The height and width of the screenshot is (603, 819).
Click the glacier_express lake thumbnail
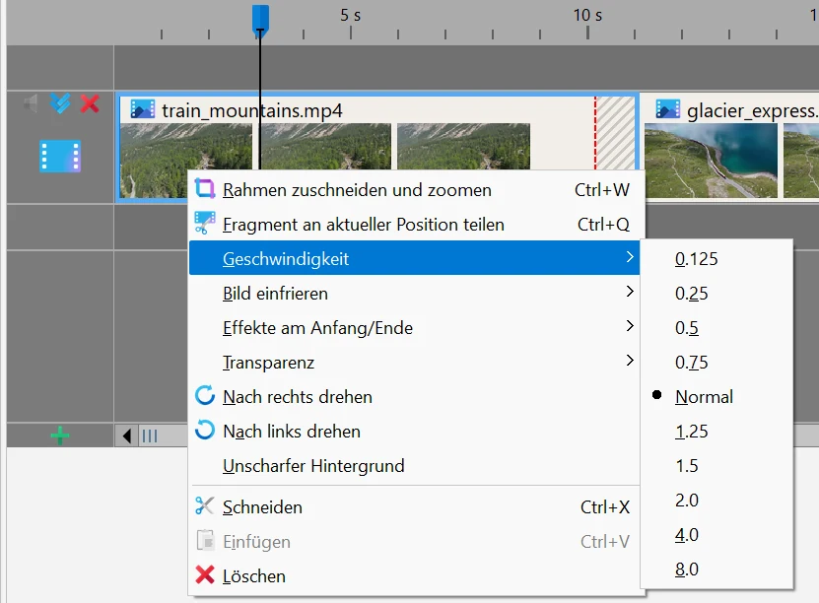click(x=711, y=161)
